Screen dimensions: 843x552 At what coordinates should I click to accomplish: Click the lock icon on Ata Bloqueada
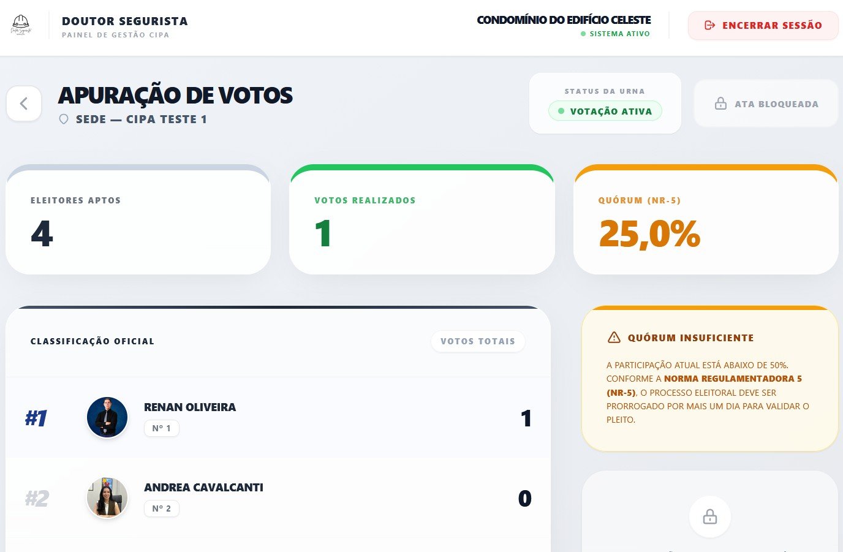point(721,103)
